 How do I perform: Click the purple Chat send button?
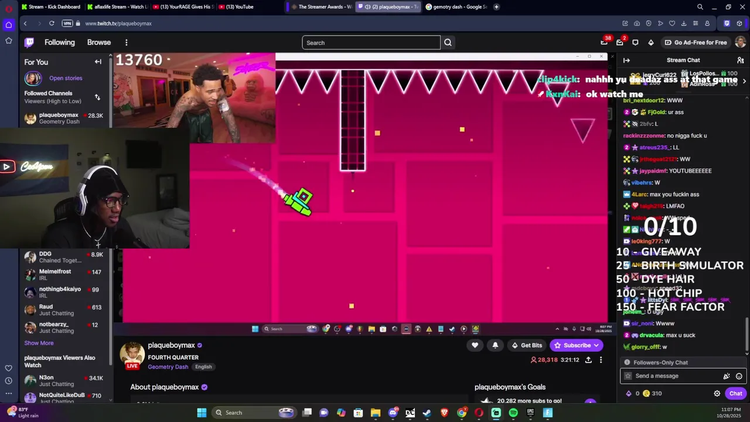(735, 394)
